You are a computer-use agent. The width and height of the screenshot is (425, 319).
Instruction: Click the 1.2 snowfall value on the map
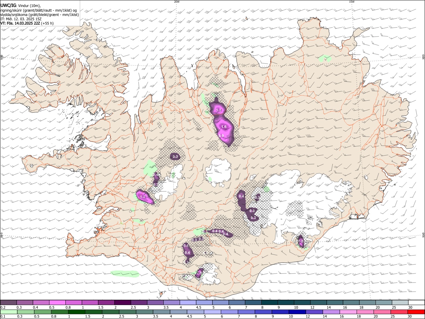click(x=218, y=110)
